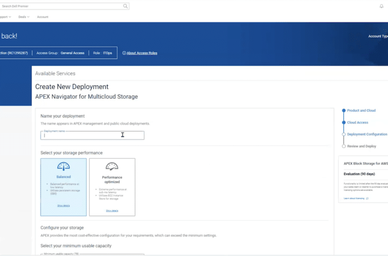Click the Role ITOps text
This screenshot has width=388, height=256.
coord(102,53)
